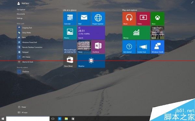Launch Sticky Notes from Most used
Image resolution: width=195 pixels, height=121 pixels.
24,32
